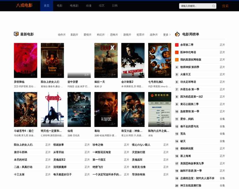Open the 日韩 navigation tab
Screen dimensions: 239x189
point(115,6)
